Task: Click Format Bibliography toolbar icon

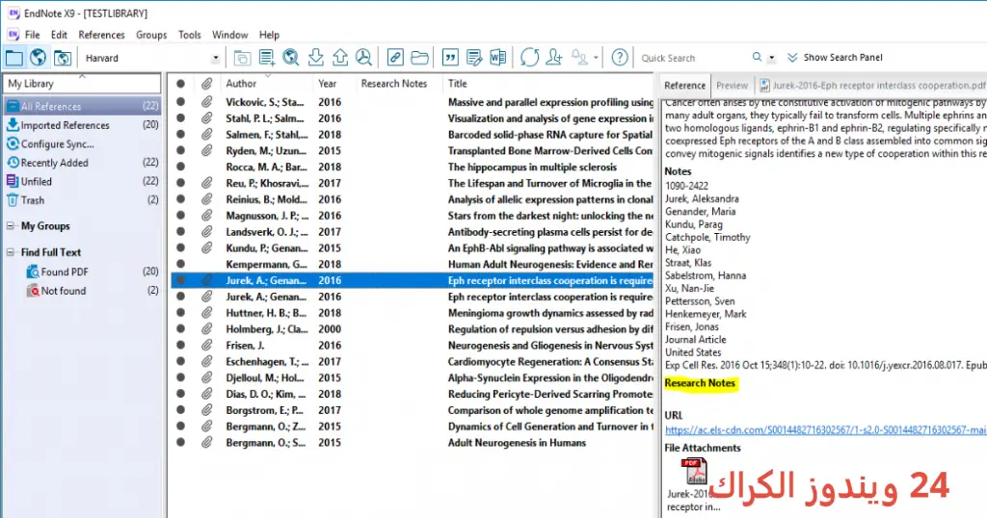Action: click(474, 58)
